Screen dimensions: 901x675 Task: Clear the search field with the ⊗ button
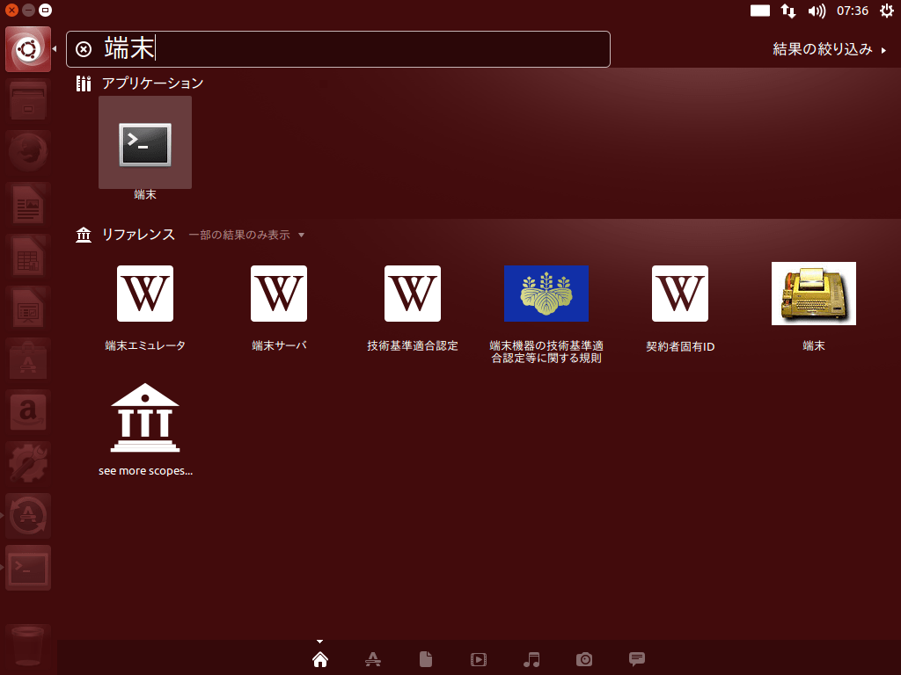[x=84, y=49]
